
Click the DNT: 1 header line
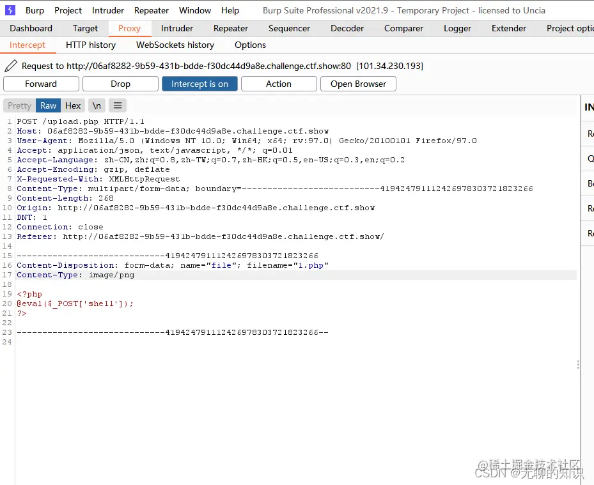(x=32, y=217)
